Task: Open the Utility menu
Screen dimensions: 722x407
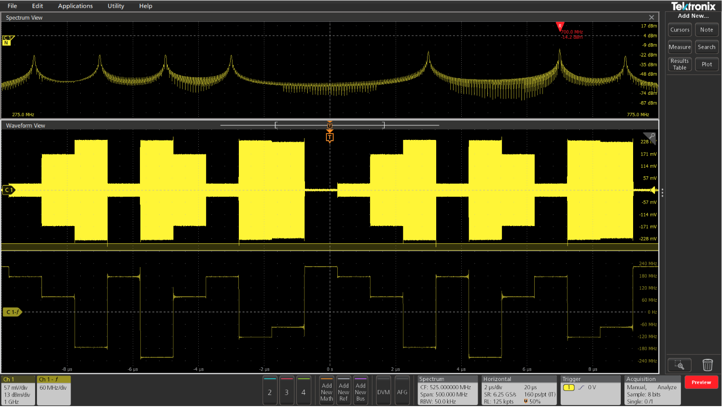Action: 116,6
